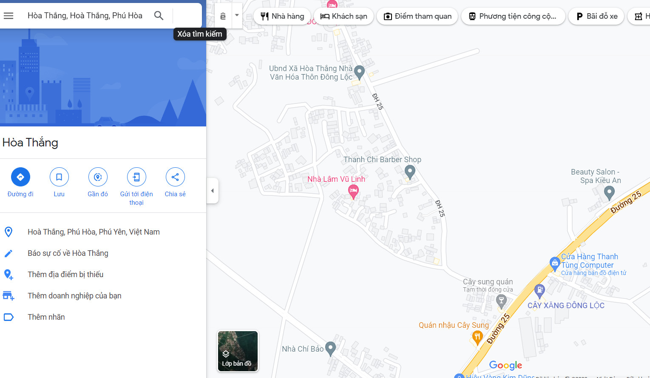Screen dimensions: 650x378
Task: Select Beauty Salon Spa Kiều An pin
Action: tap(609, 193)
